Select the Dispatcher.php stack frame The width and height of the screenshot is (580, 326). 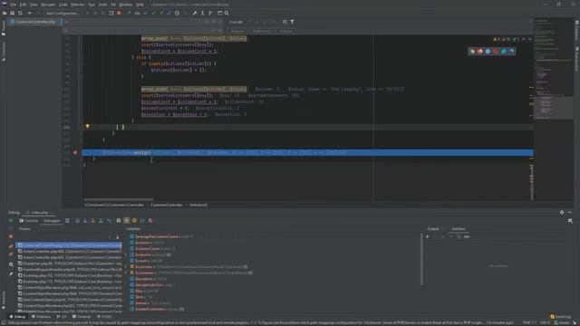pyautogui.click(x=70, y=264)
